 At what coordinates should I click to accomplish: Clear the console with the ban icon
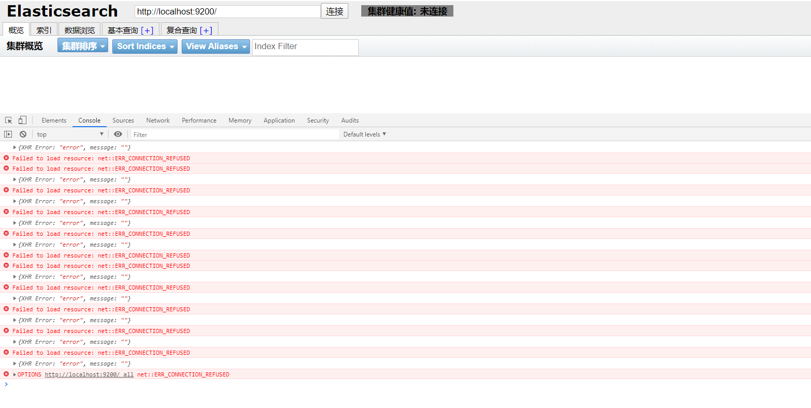[x=23, y=134]
